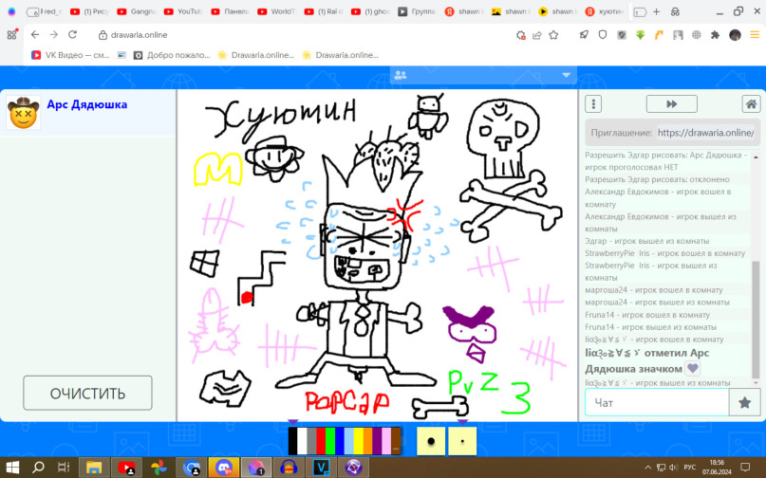This screenshot has width=766, height=478.
Task: Click the fast-forward skip button
Action: click(x=672, y=104)
